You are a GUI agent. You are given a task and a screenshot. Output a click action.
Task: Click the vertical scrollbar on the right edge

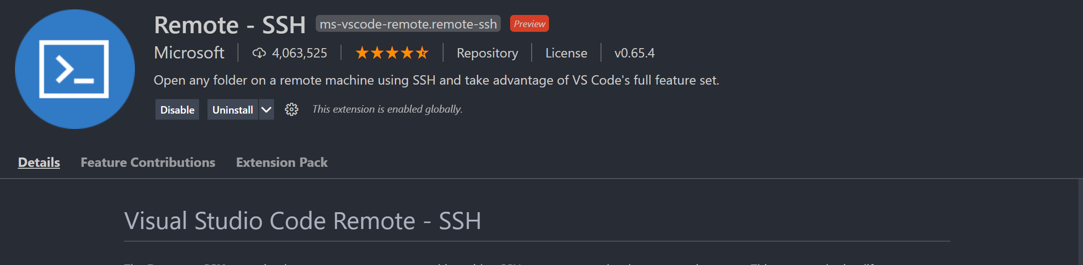pyautogui.click(x=1080, y=222)
